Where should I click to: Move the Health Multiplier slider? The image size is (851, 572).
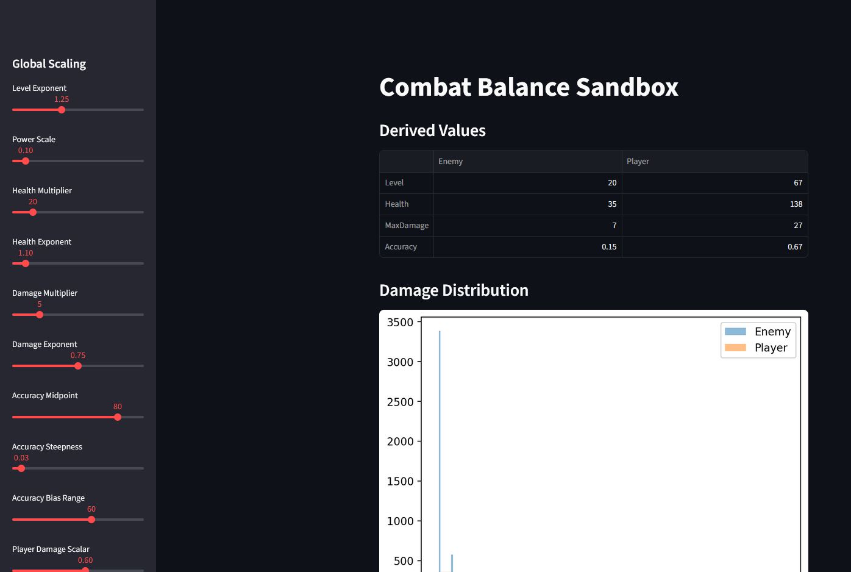click(x=32, y=212)
